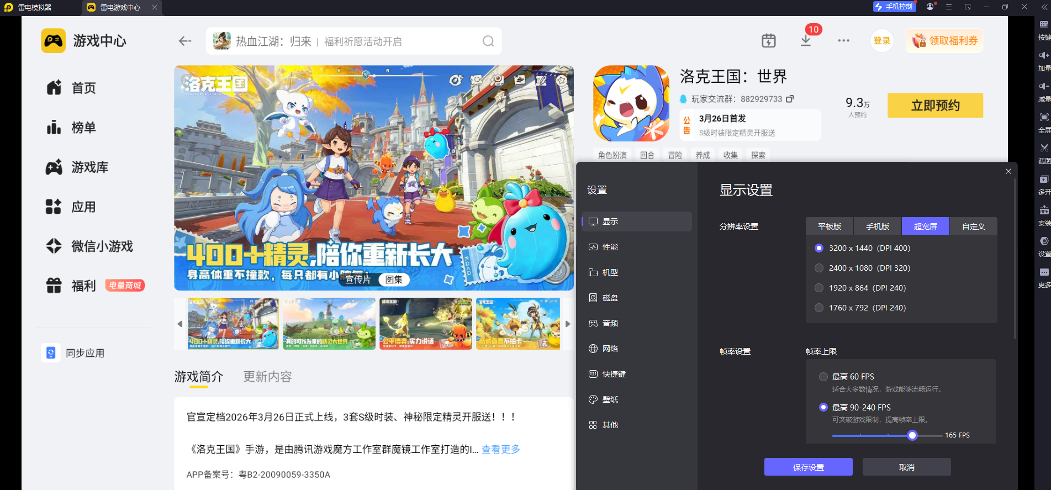Switch to the 更新内容 tab

[x=267, y=377]
